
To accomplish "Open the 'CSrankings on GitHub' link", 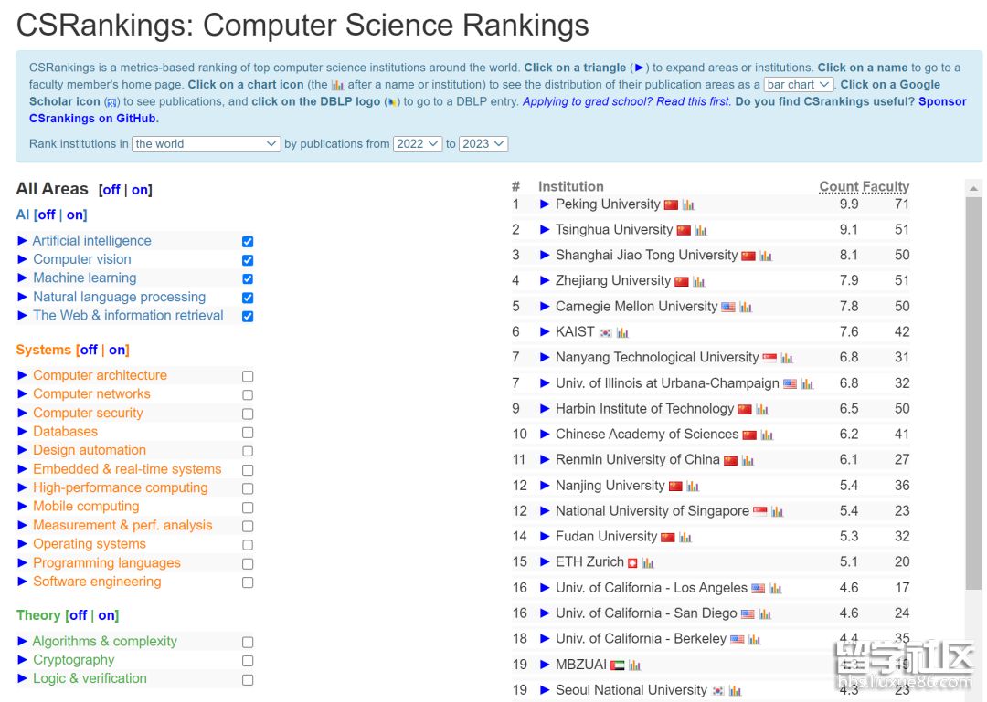I will pyautogui.click(x=92, y=119).
